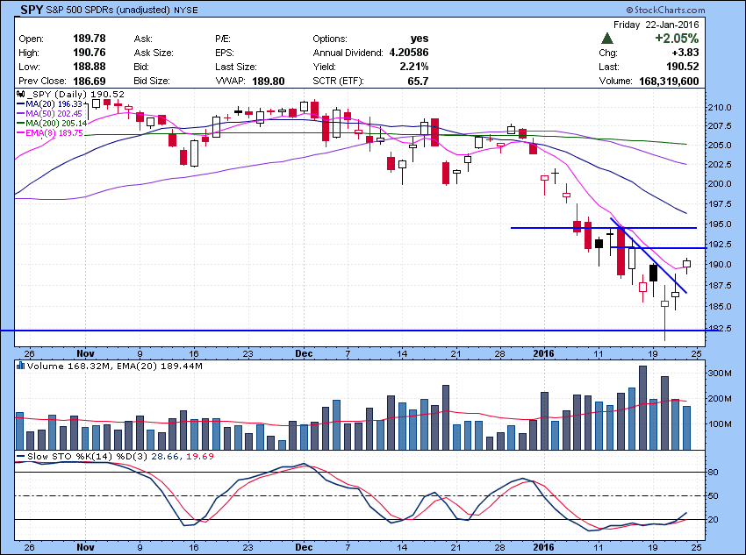Image resolution: width=746 pixels, height=555 pixels.
Task: Click the 'Ask Size:' label
Action: click(x=154, y=53)
